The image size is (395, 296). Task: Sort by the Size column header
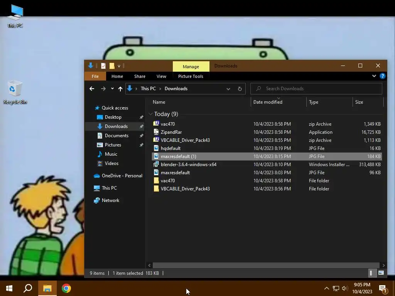(359, 102)
